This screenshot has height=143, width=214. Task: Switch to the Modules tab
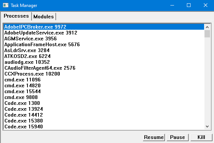click(44, 16)
